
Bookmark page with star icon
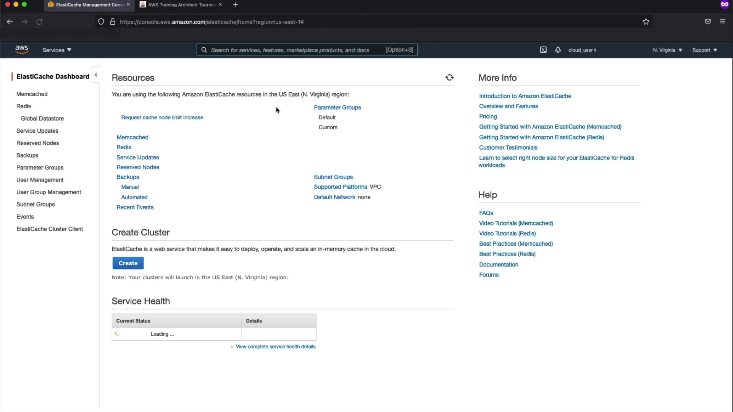646,22
